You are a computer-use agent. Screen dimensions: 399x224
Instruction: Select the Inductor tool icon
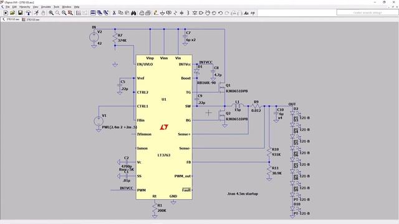click(188, 12)
